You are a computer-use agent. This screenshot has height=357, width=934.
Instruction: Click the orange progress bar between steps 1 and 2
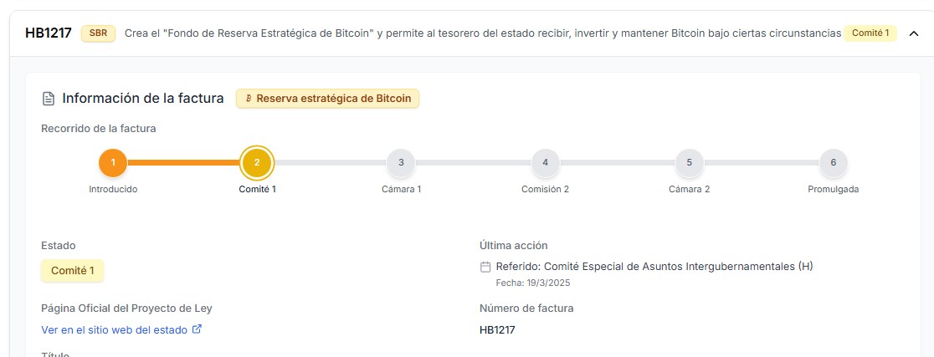click(x=184, y=162)
